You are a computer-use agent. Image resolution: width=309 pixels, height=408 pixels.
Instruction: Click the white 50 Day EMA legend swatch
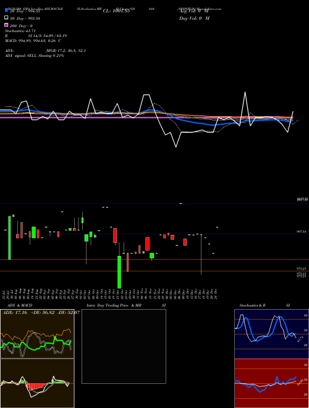pos(6,18)
